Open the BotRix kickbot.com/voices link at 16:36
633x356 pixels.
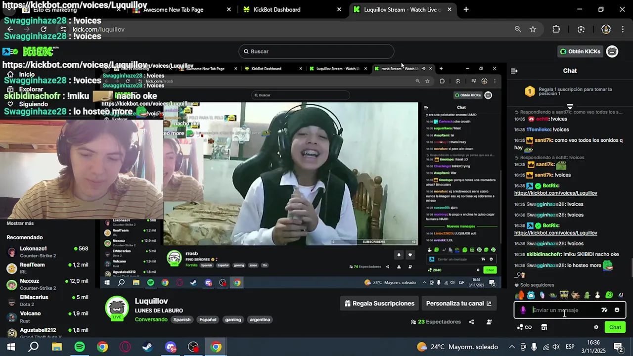(x=555, y=233)
